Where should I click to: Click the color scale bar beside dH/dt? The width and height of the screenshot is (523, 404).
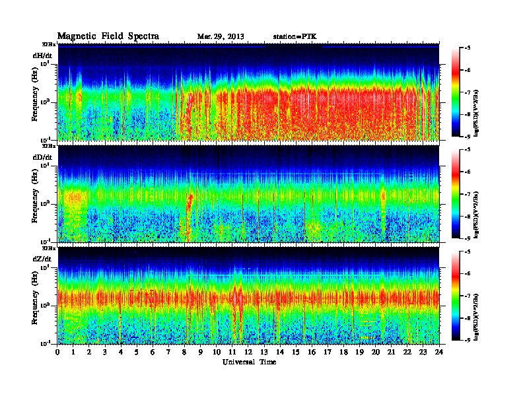(x=456, y=92)
